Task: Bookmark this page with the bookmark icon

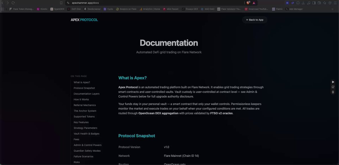Action: click(61, 3)
